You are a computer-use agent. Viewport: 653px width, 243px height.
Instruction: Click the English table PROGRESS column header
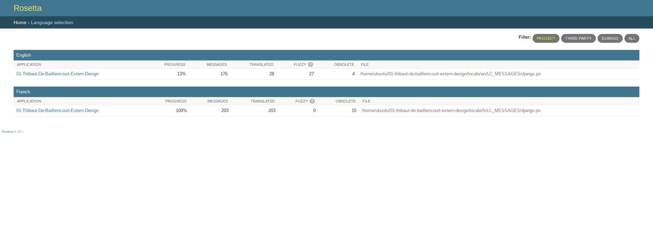click(x=175, y=64)
